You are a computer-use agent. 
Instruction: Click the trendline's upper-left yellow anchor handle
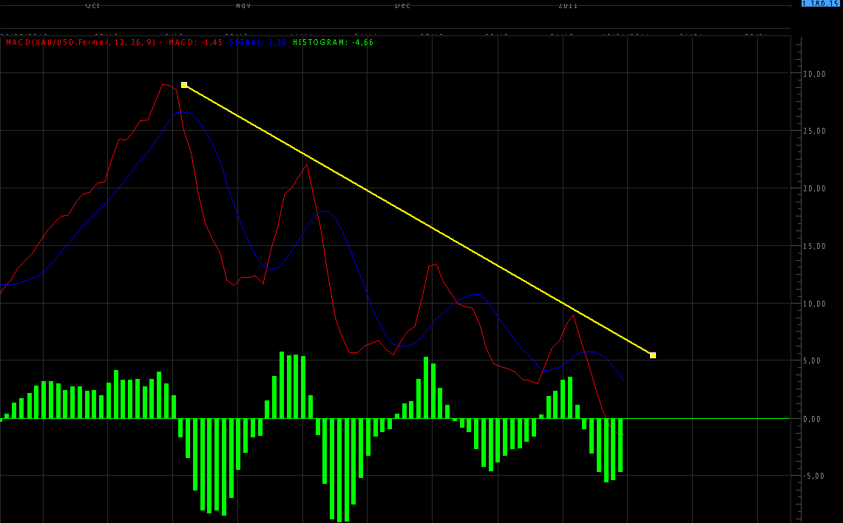tap(184, 85)
